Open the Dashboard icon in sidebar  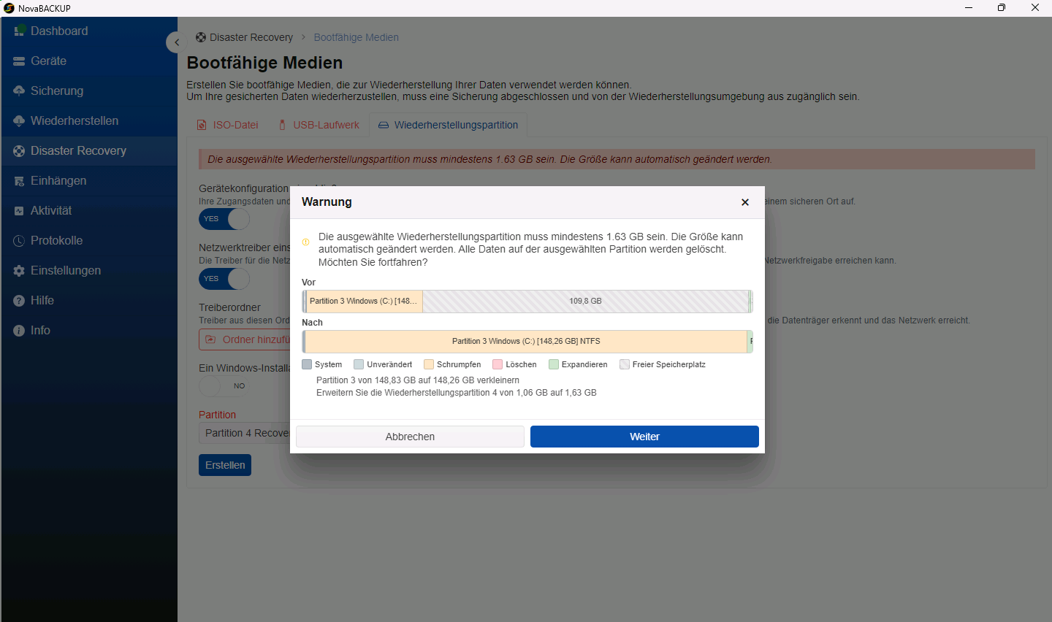pos(20,31)
